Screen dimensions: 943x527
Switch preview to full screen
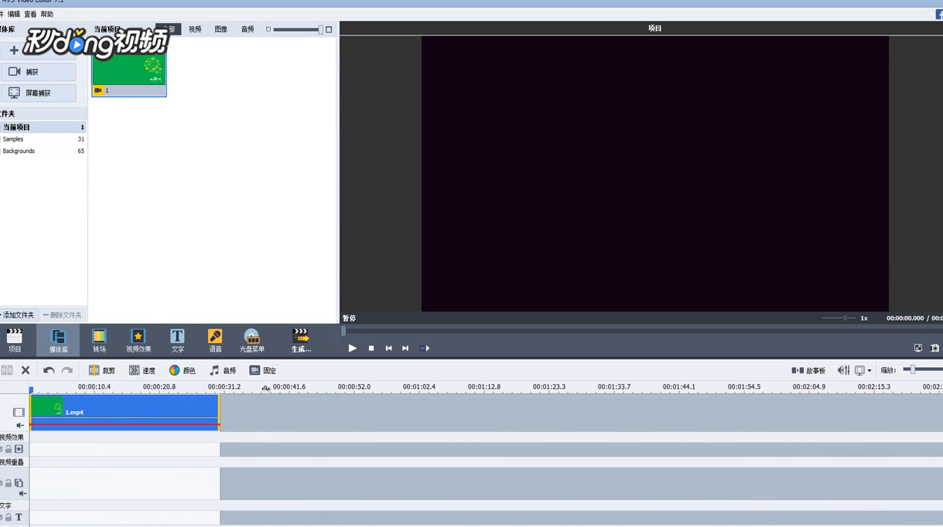pyautogui.click(x=918, y=348)
